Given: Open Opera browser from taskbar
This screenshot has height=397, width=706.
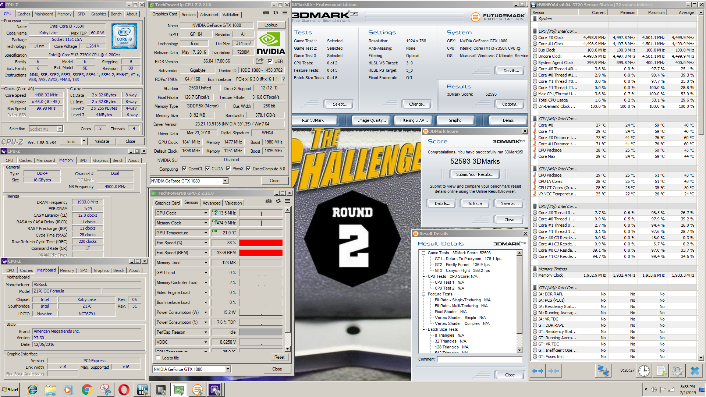Looking at the screenshot, I should click(124, 390).
